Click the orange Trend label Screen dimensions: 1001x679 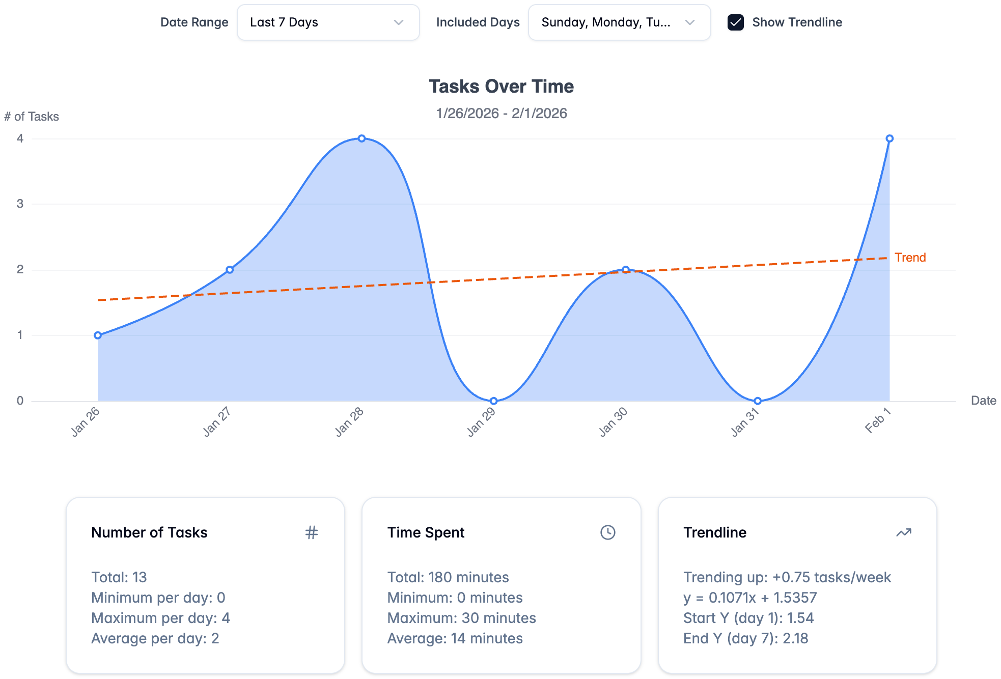coord(910,258)
